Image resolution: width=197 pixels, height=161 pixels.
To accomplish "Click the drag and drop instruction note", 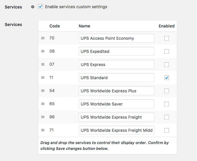I will pyautogui.click(x=105, y=146).
